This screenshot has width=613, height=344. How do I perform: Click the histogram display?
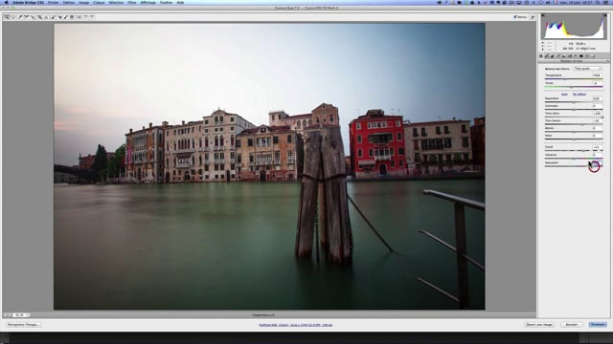click(574, 26)
